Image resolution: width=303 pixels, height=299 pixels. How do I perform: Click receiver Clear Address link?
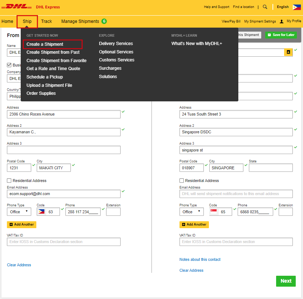pos(191,270)
